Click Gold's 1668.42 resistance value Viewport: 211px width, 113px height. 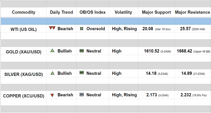click(x=184, y=51)
